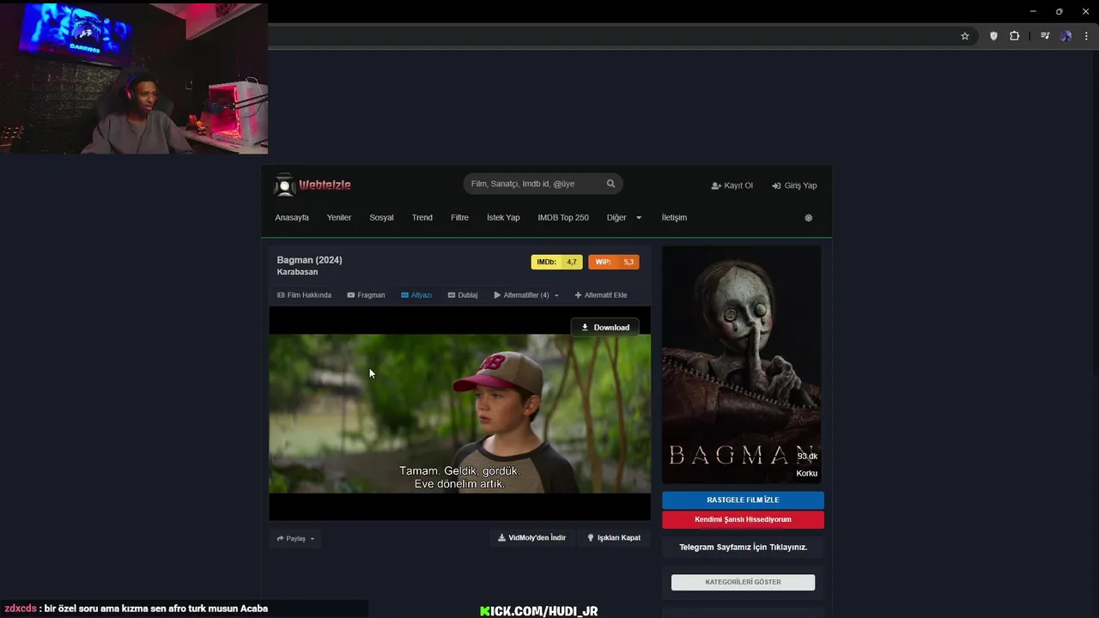The width and height of the screenshot is (1099, 618).
Task: Open the İletişim contact page
Action: pyautogui.click(x=674, y=217)
